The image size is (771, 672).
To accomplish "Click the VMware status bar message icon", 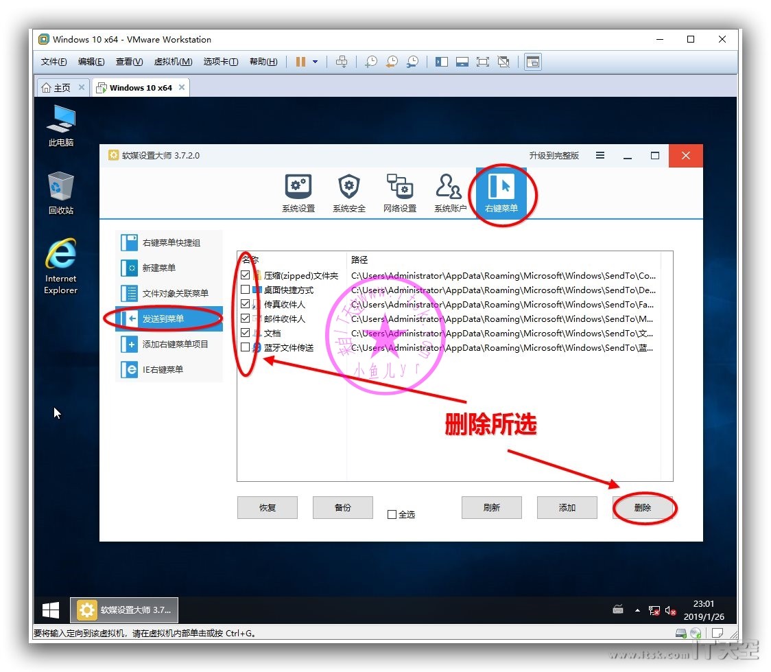I will pos(717,633).
